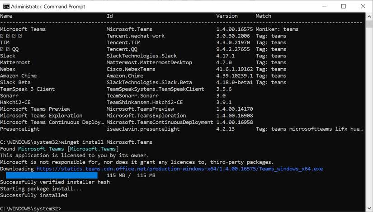This screenshot has width=373, height=212.
Task: Click the Version column header text
Action: click(227, 16)
